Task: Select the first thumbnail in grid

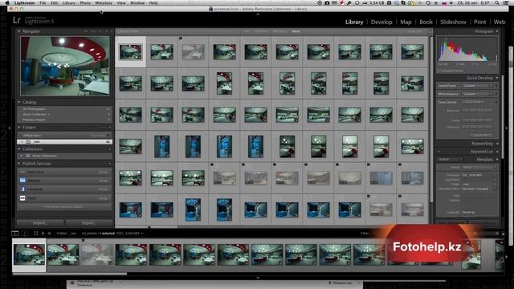Action: point(130,51)
